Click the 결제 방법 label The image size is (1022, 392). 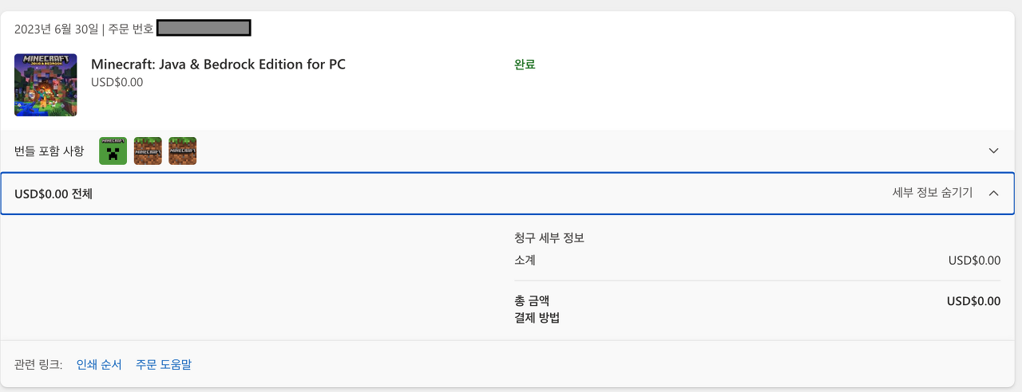tap(537, 319)
